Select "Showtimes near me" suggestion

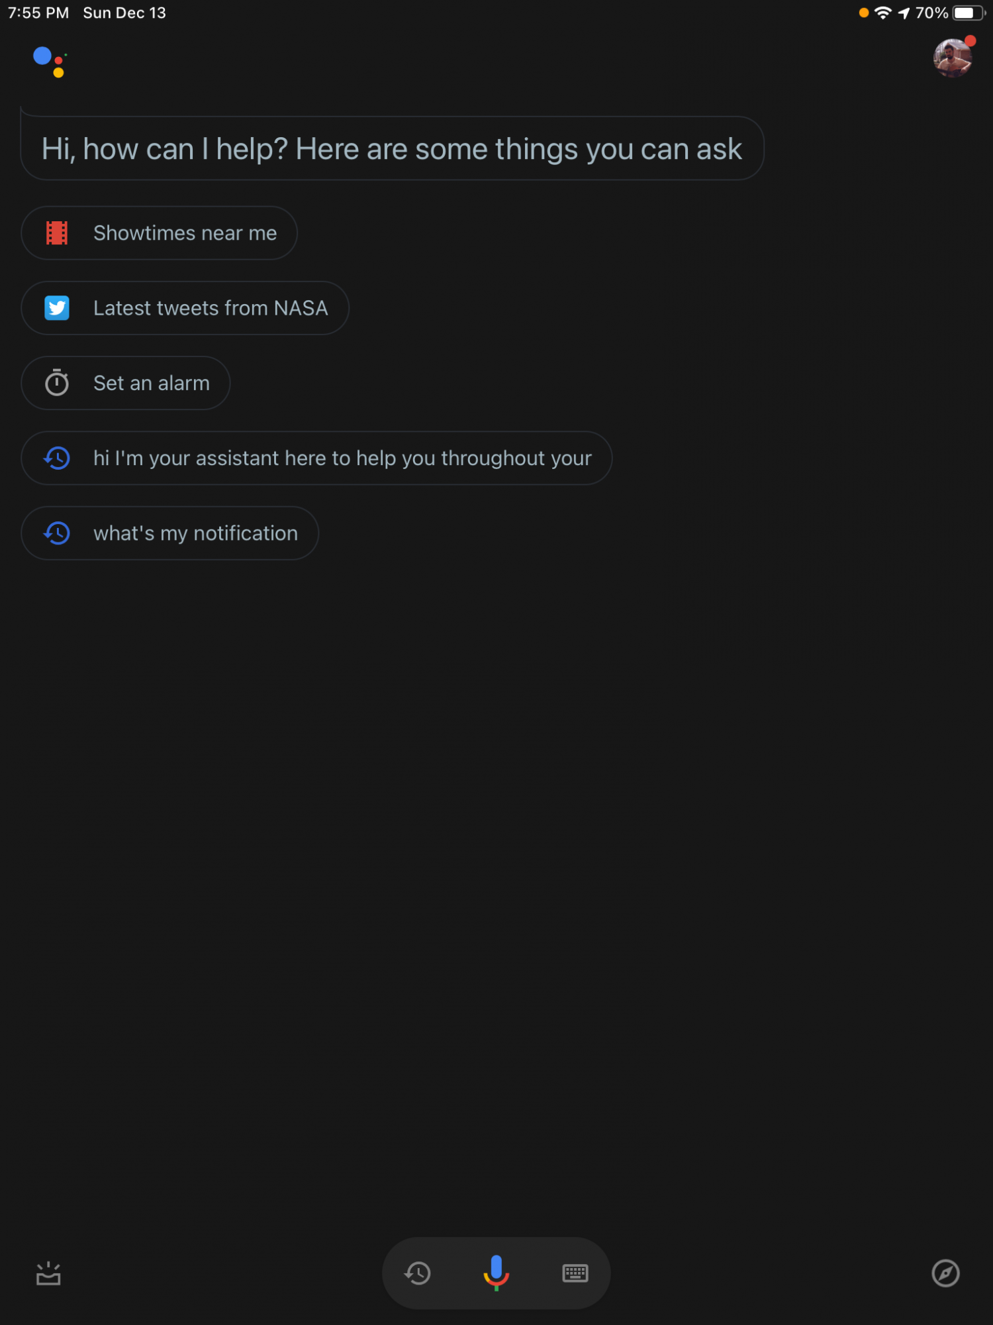[185, 233]
